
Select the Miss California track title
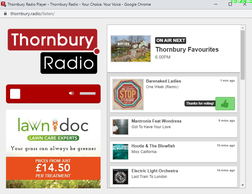coord(144,151)
